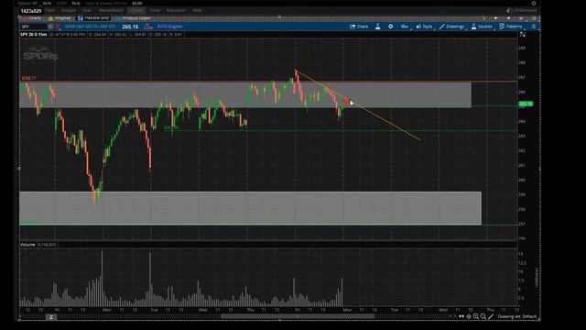The height and width of the screenshot is (330, 586).
Task: Open Drawing set: Default selector
Action: 516,316
